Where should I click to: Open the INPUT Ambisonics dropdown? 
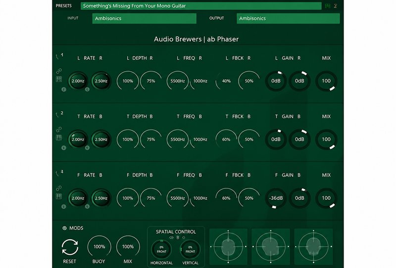(x=144, y=18)
